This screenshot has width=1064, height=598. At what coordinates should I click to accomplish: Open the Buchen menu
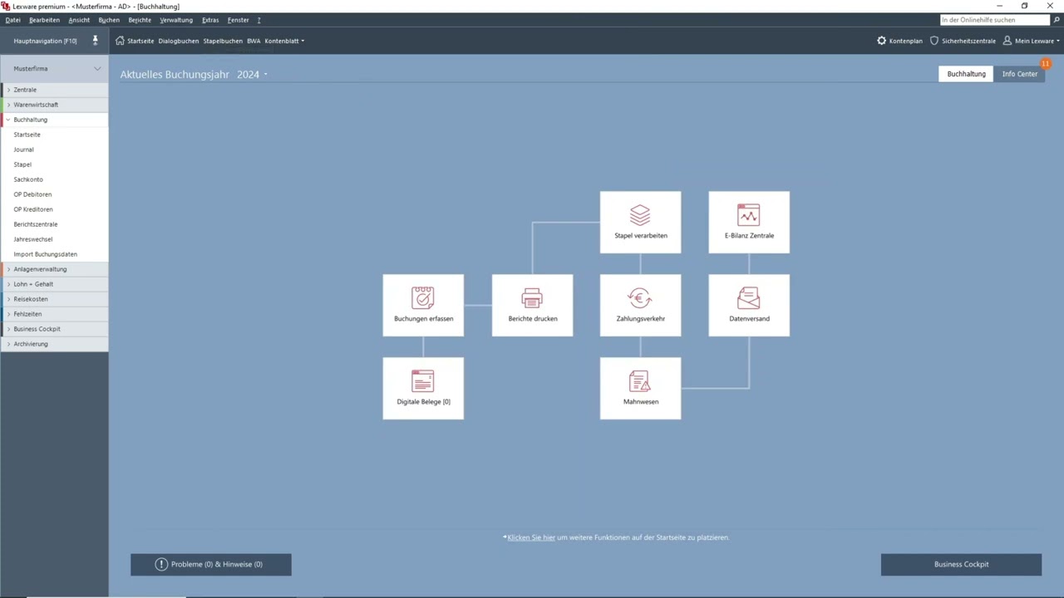pyautogui.click(x=109, y=20)
